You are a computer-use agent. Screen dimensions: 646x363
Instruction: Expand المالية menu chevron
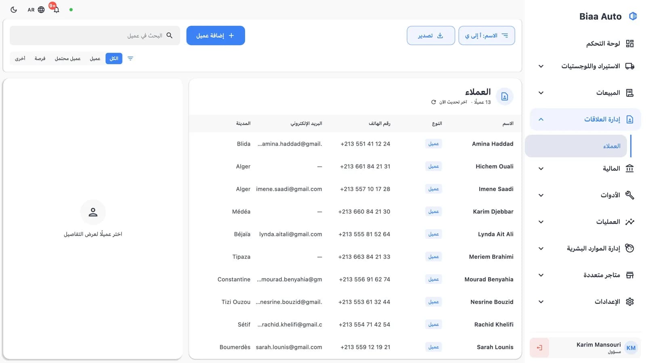pyautogui.click(x=541, y=169)
